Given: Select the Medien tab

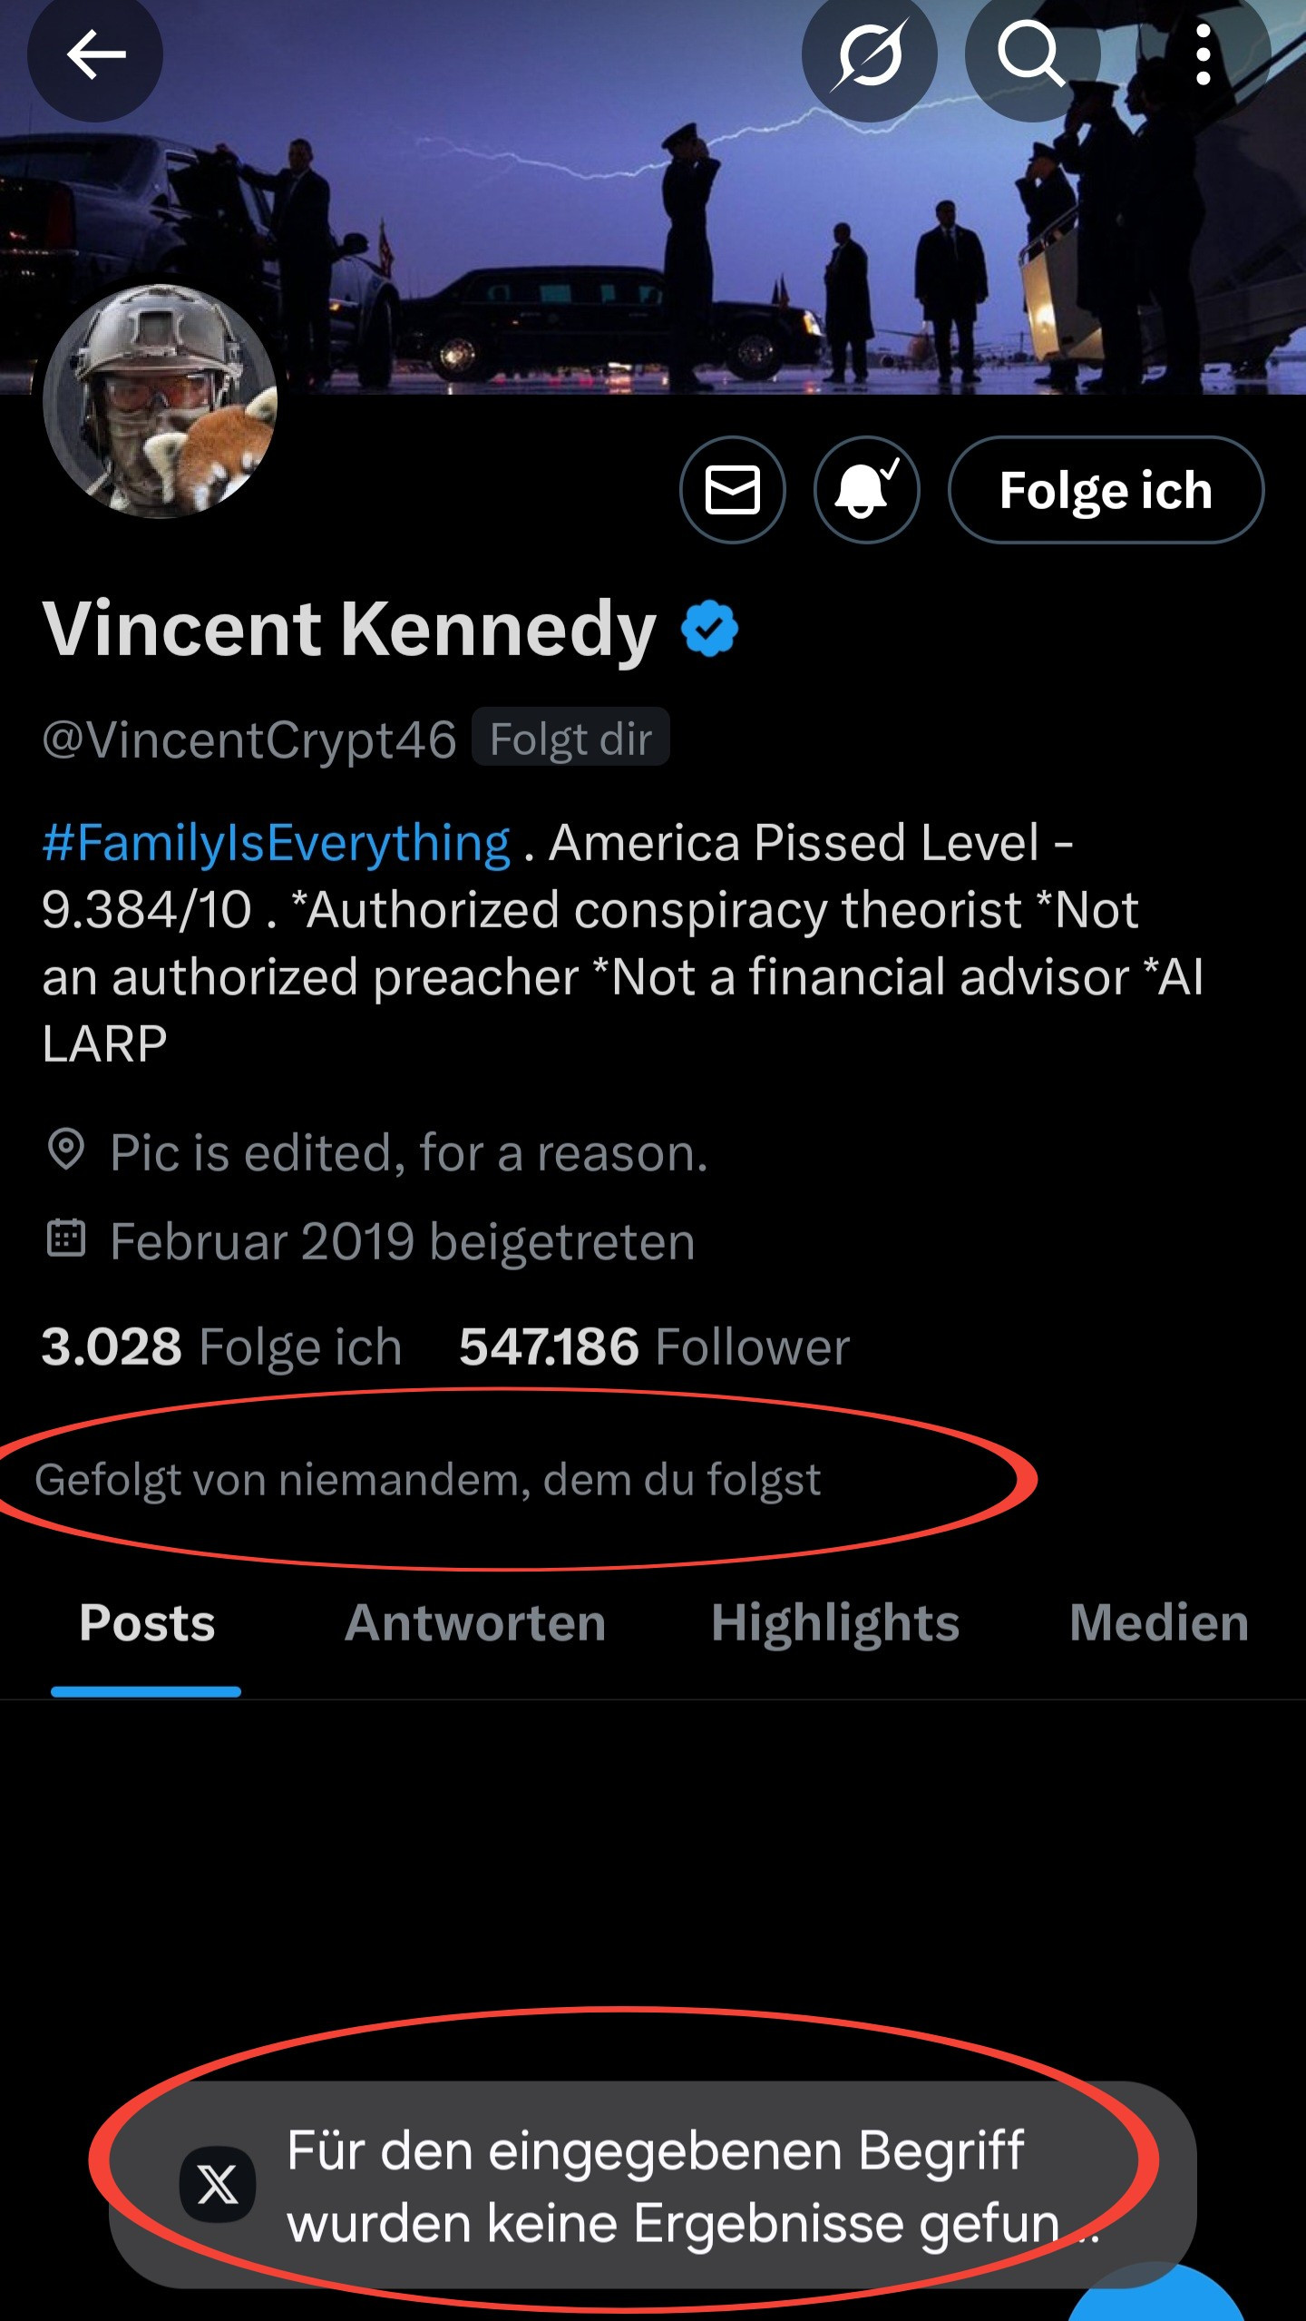Looking at the screenshot, I should pyautogui.click(x=1158, y=1623).
